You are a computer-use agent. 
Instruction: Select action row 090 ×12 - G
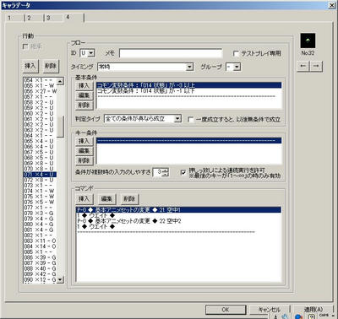coord(40,280)
